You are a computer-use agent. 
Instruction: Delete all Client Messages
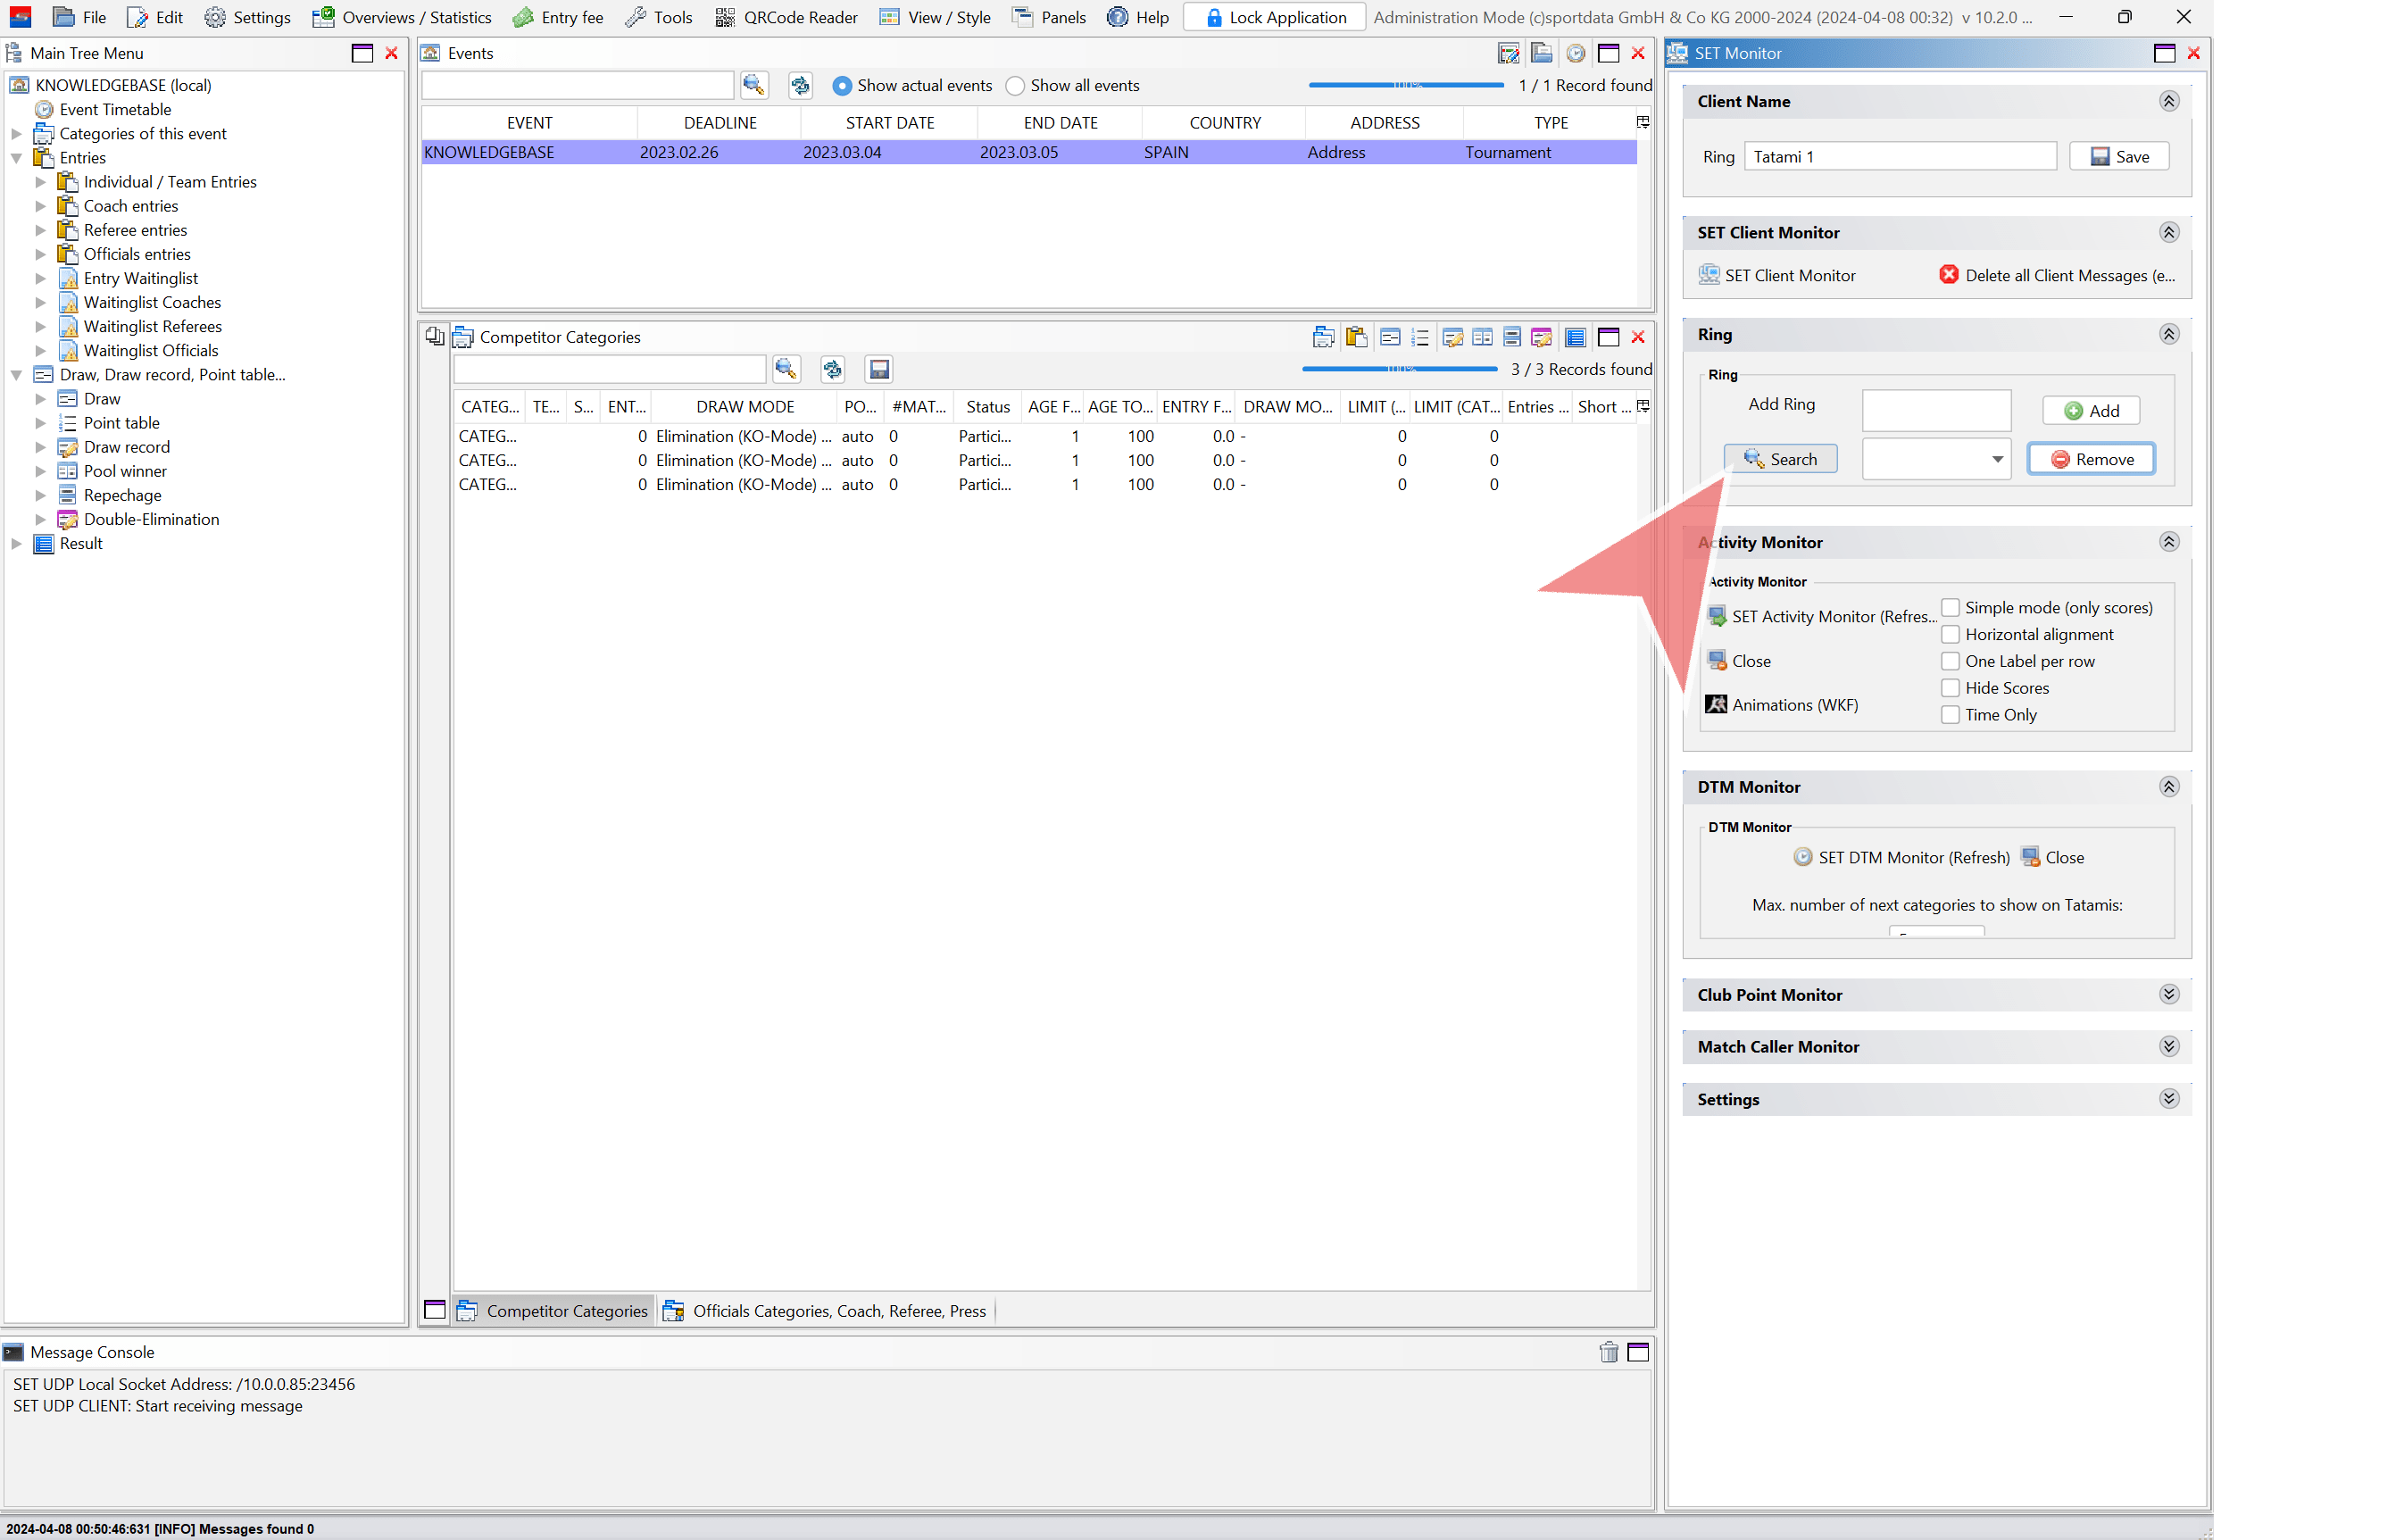pyautogui.click(x=2057, y=275)
